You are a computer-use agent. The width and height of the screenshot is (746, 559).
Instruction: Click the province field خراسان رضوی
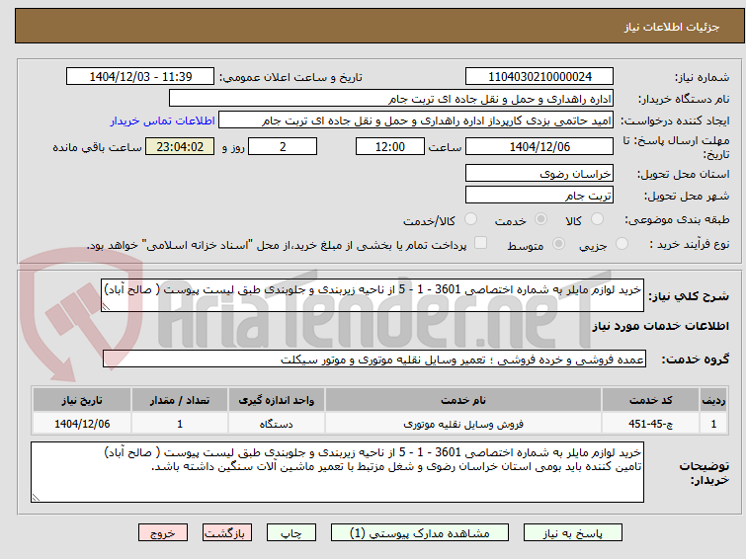(x=539, y=173)
